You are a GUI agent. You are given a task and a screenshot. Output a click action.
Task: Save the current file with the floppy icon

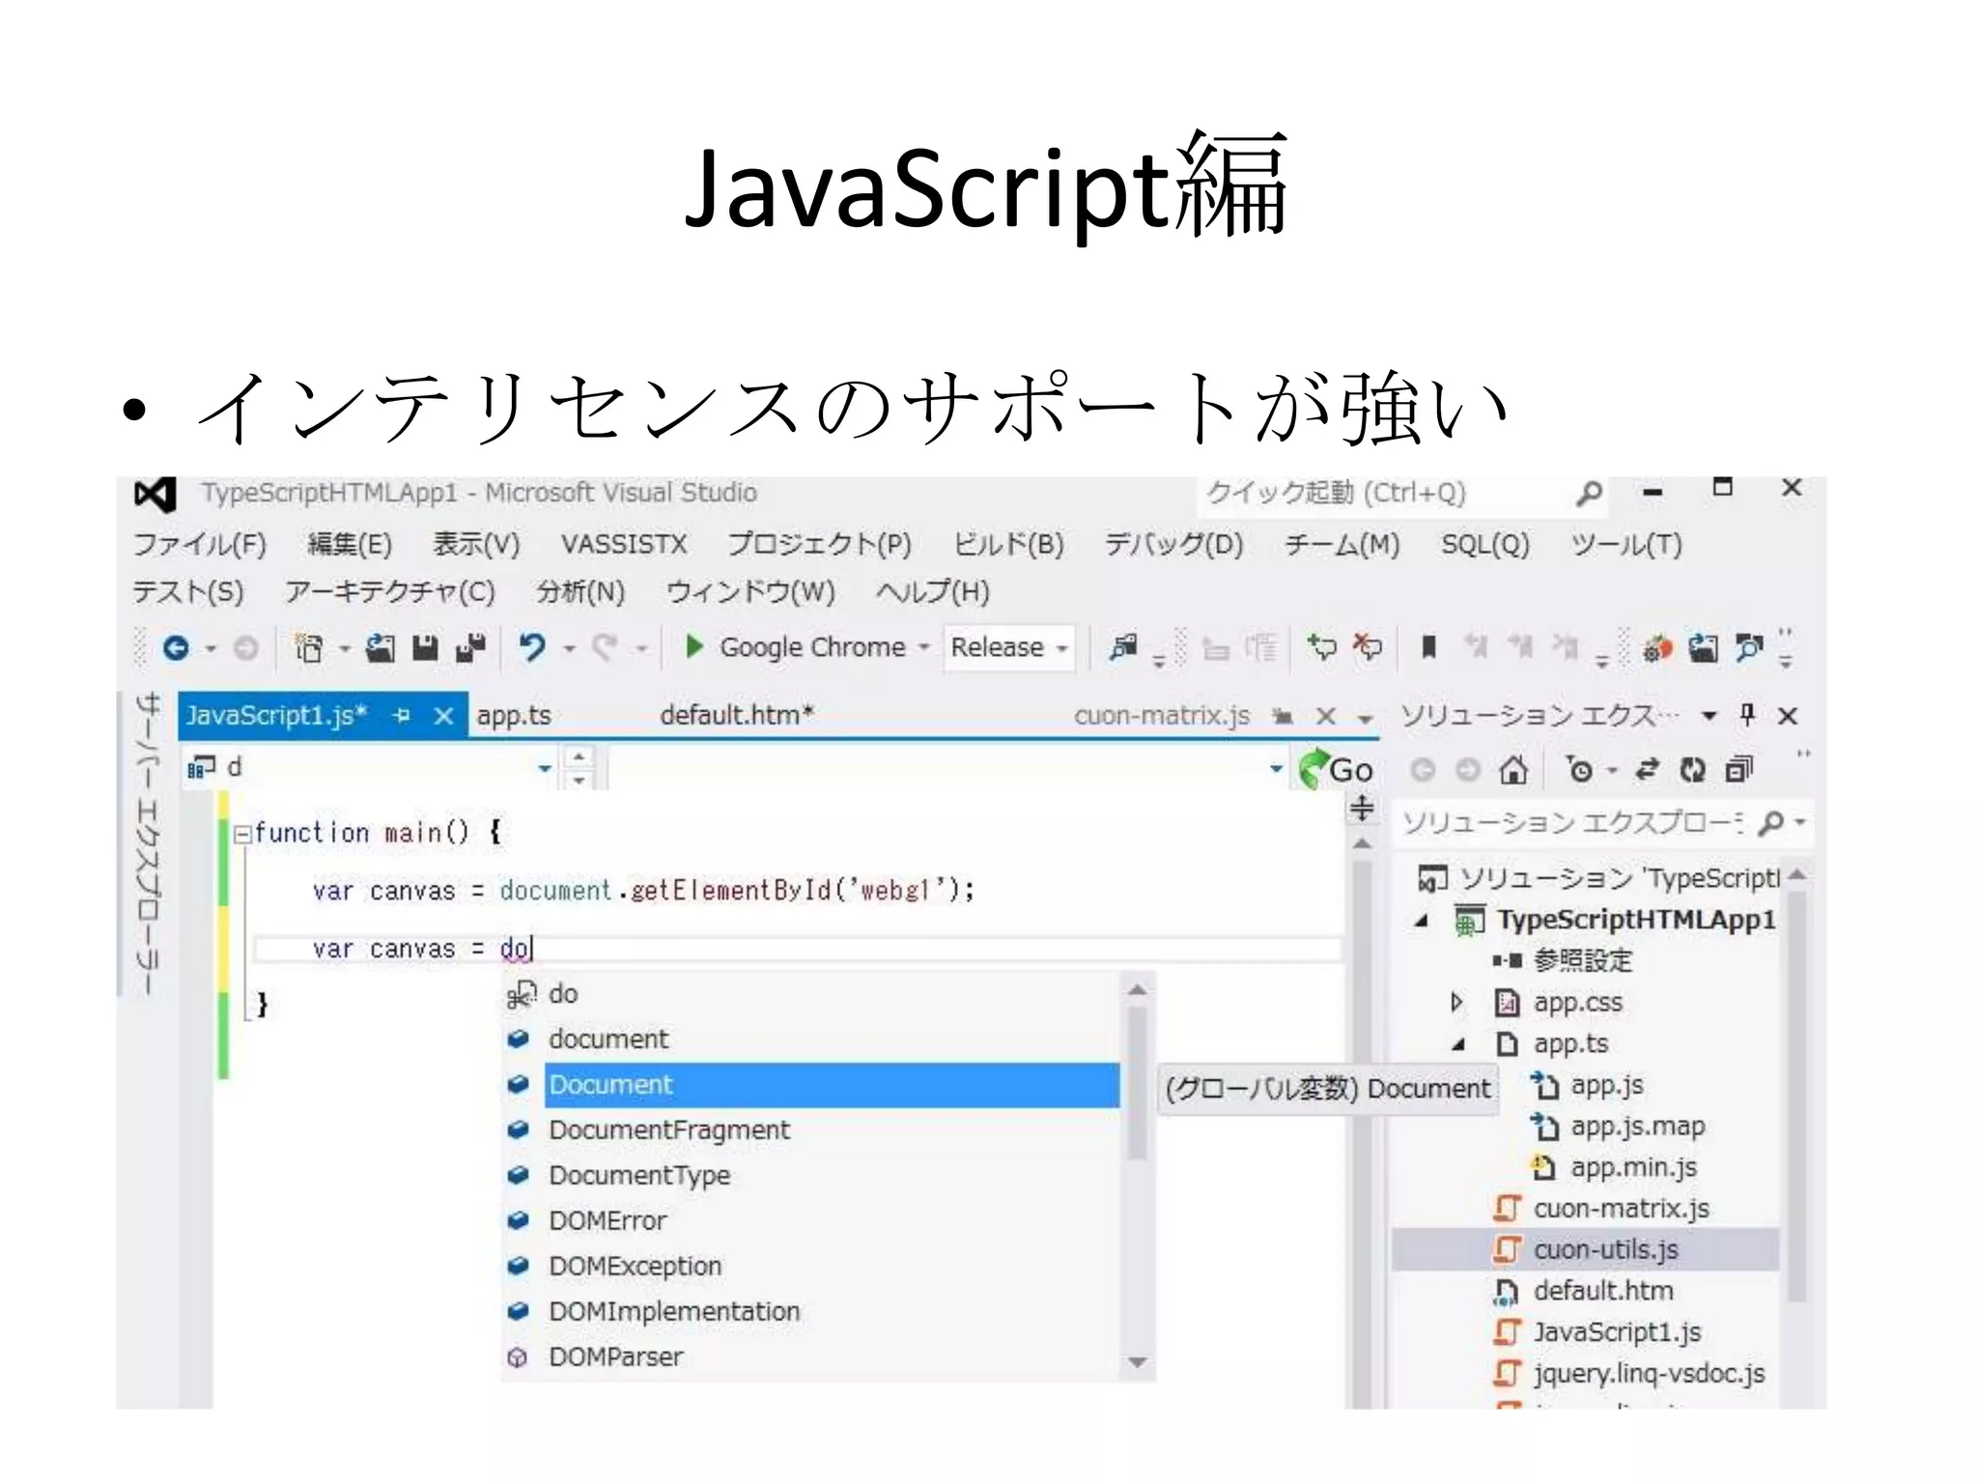(425, 647)
